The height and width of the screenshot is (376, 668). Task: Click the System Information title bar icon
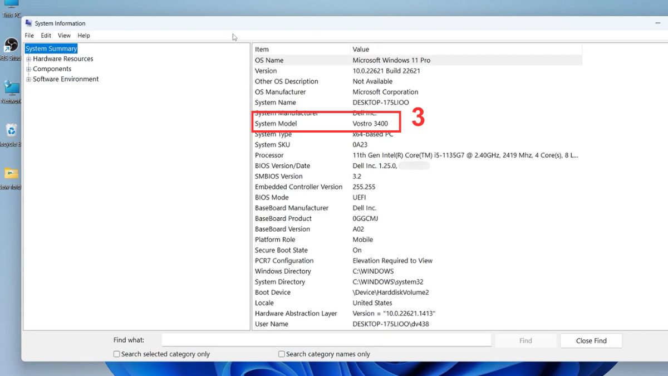pos(28,23)
